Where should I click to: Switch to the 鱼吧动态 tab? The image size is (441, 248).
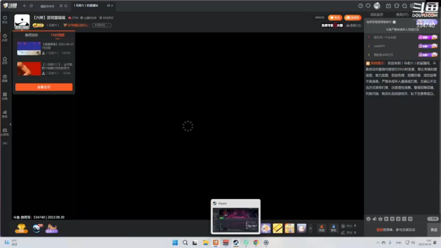click(x=31, y=35)
